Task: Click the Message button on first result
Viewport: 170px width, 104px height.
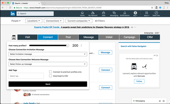Action: click(x=105, y=53)
